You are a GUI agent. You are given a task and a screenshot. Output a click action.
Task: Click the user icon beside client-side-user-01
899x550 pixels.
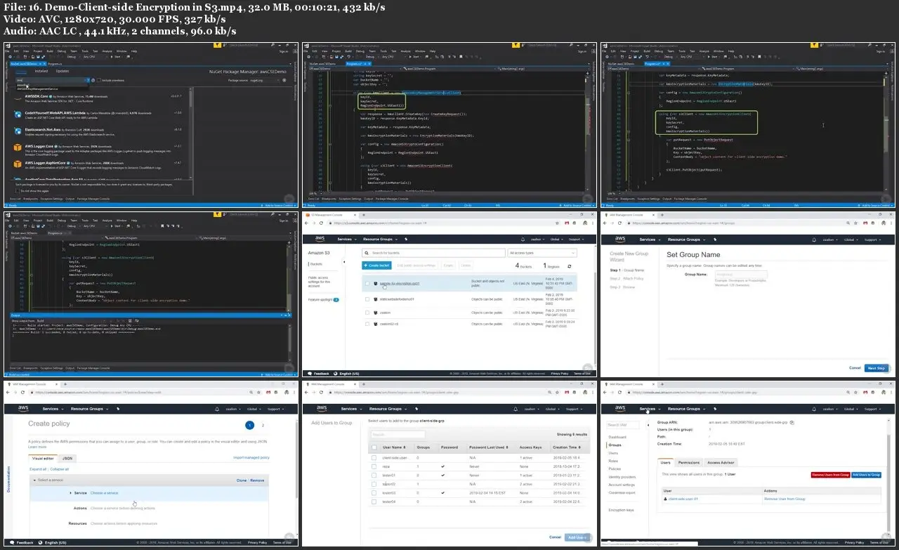click(665, 499)
